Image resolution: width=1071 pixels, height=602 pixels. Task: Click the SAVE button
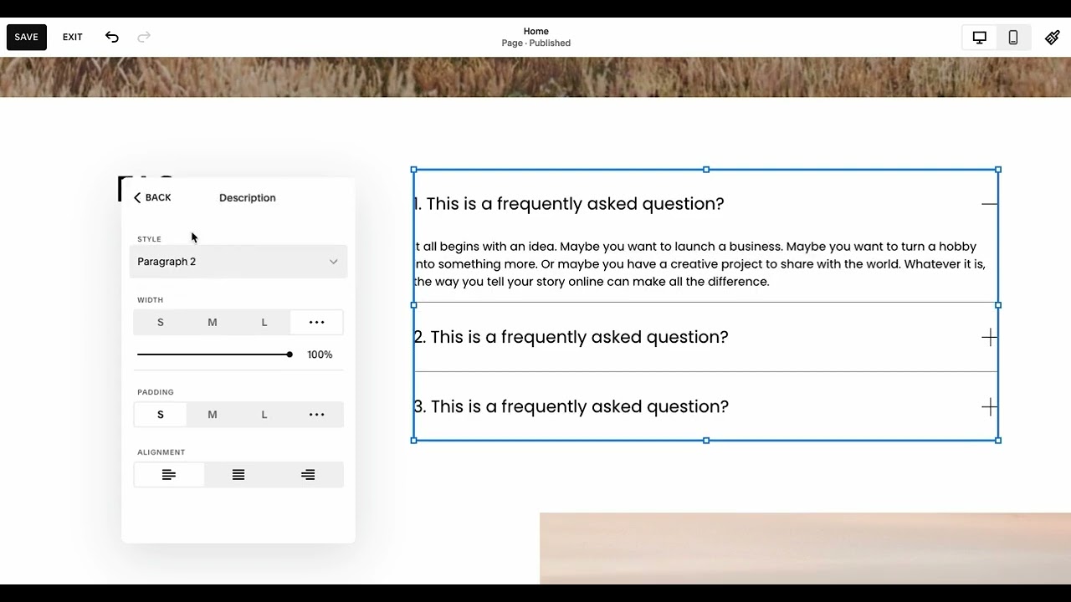click(27, 37)
